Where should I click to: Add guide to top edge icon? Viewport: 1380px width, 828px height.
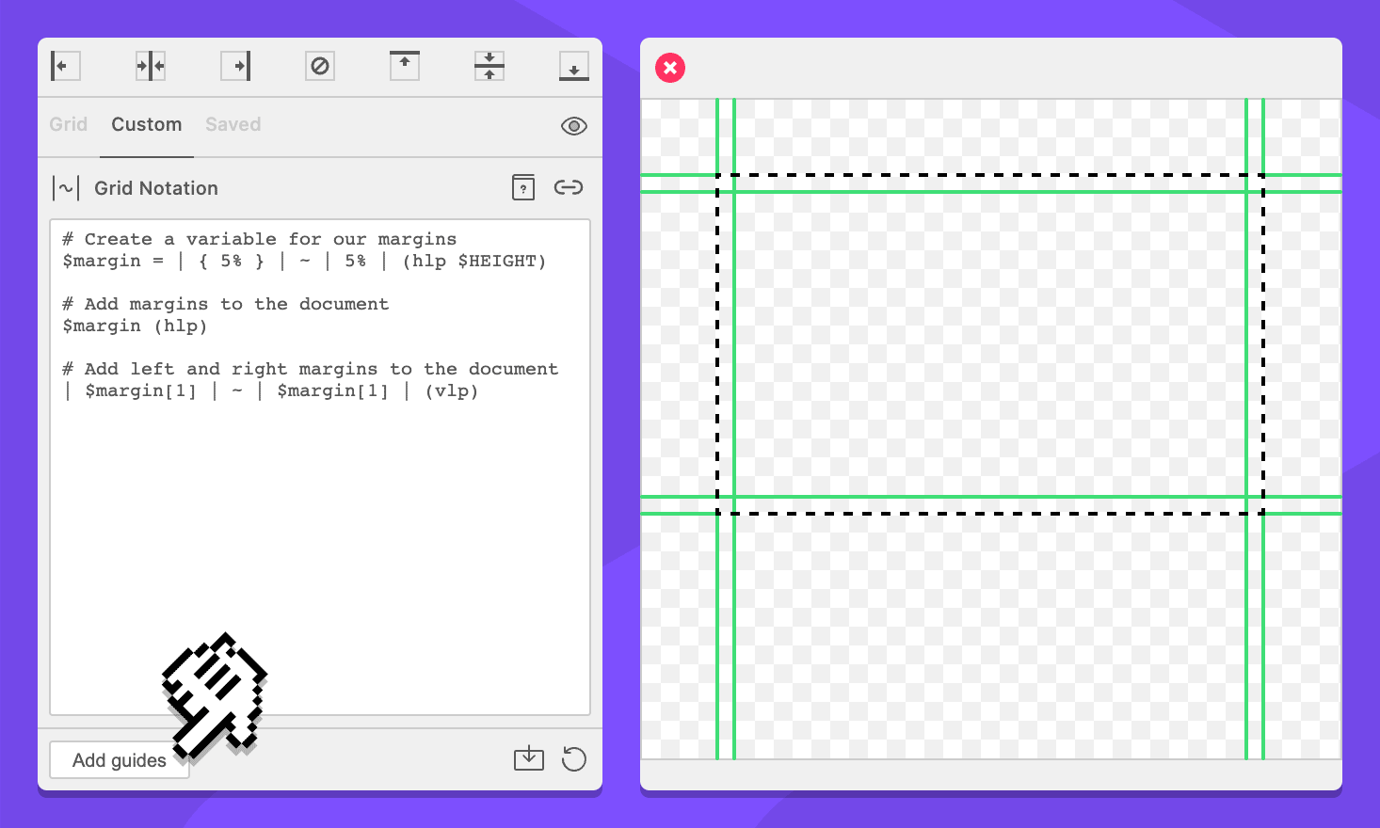[405, 66]
